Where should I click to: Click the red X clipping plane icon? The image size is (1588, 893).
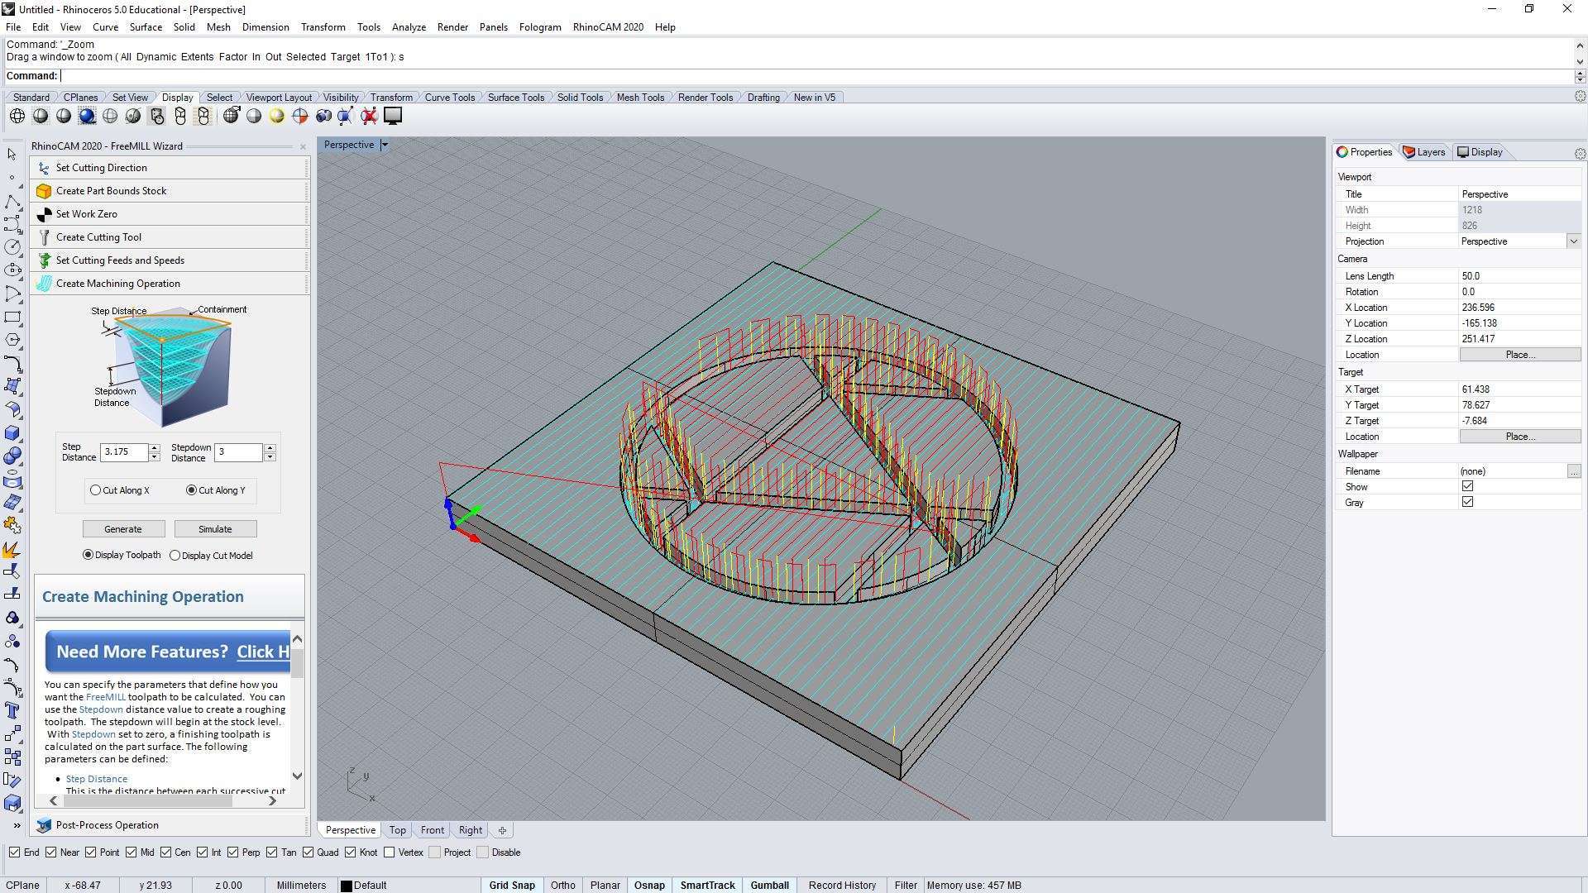point(369,116)
